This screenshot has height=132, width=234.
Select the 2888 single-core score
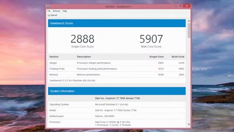point(82,39)
